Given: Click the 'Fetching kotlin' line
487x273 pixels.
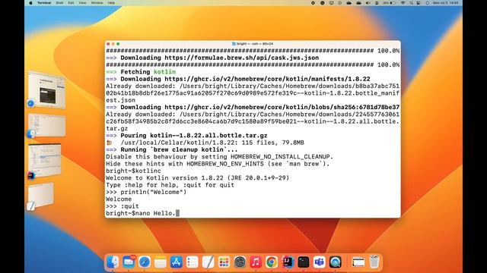Looking at the screenshot, I should [x=141, y=72].
